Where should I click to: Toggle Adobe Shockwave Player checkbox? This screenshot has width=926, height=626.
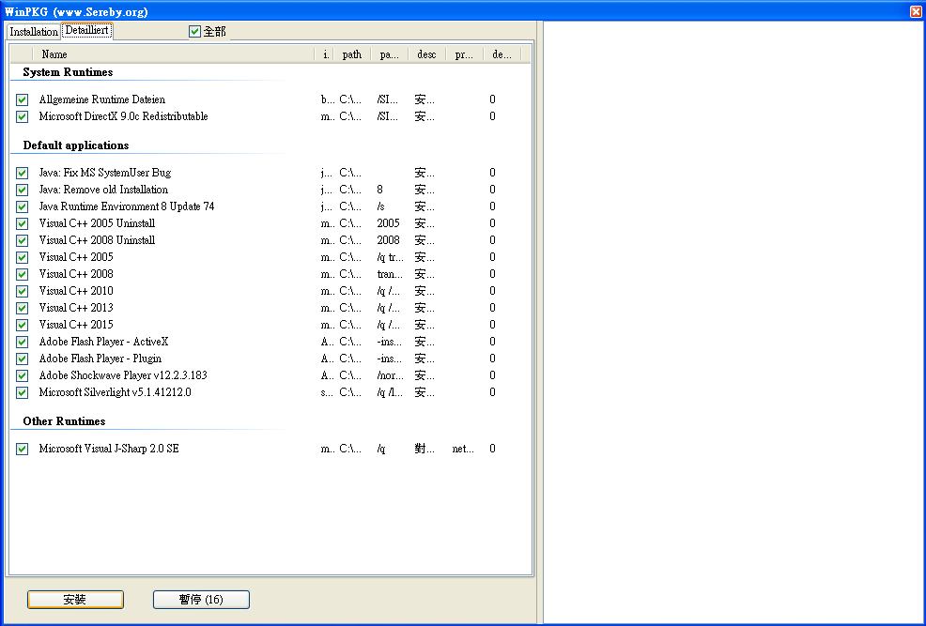23,375
